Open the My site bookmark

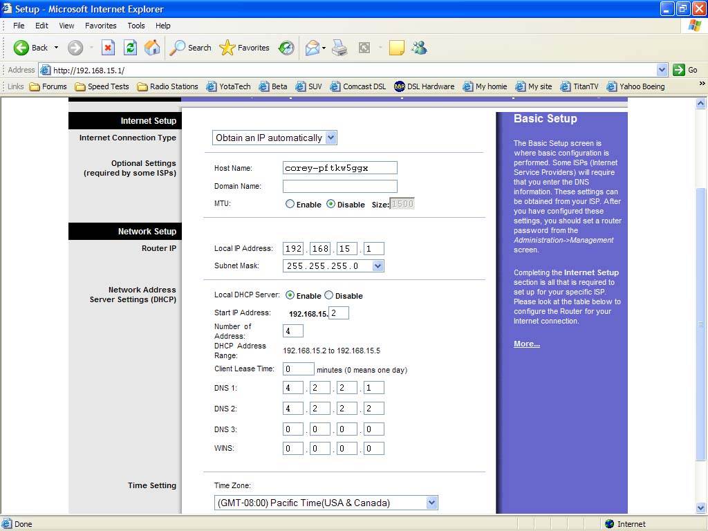coord(534,86)
